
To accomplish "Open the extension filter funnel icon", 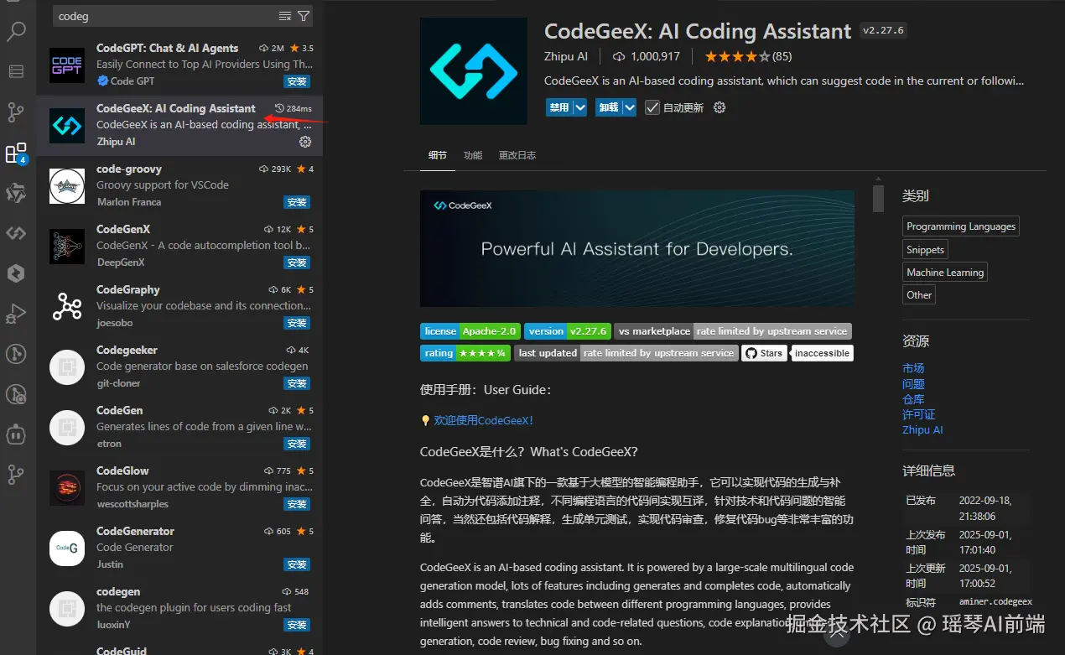I will [x=304, y=16].
